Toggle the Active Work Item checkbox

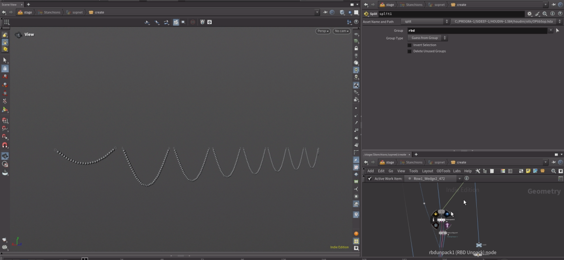(x=370, y=179)
